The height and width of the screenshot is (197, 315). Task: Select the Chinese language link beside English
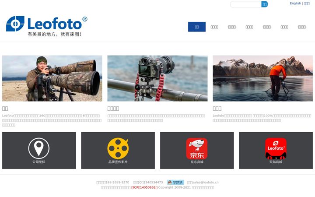(307, 4)
